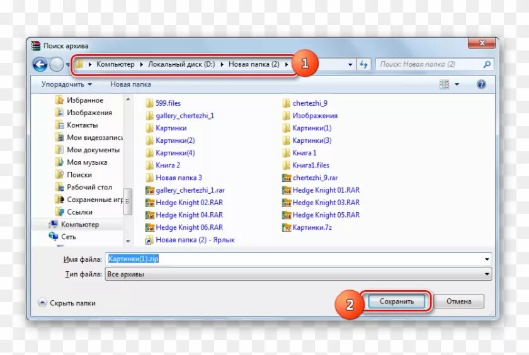Image resolution: width=529 pixels, height=355 pixels.
Task: Open the Help question mark icon
Action: coord(481,84)
